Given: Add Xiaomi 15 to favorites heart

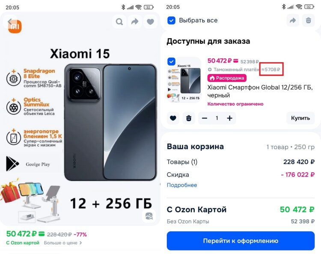Looking at the screenshot, I should coord(150,21).
